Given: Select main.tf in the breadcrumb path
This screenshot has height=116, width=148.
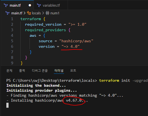Looking at the screenshot, I should [x=17, y=13].
